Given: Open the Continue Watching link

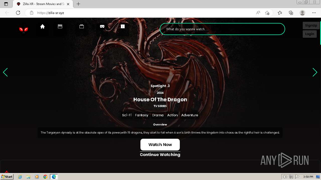Looking at the screenshot, I should (x=160, y=154).
